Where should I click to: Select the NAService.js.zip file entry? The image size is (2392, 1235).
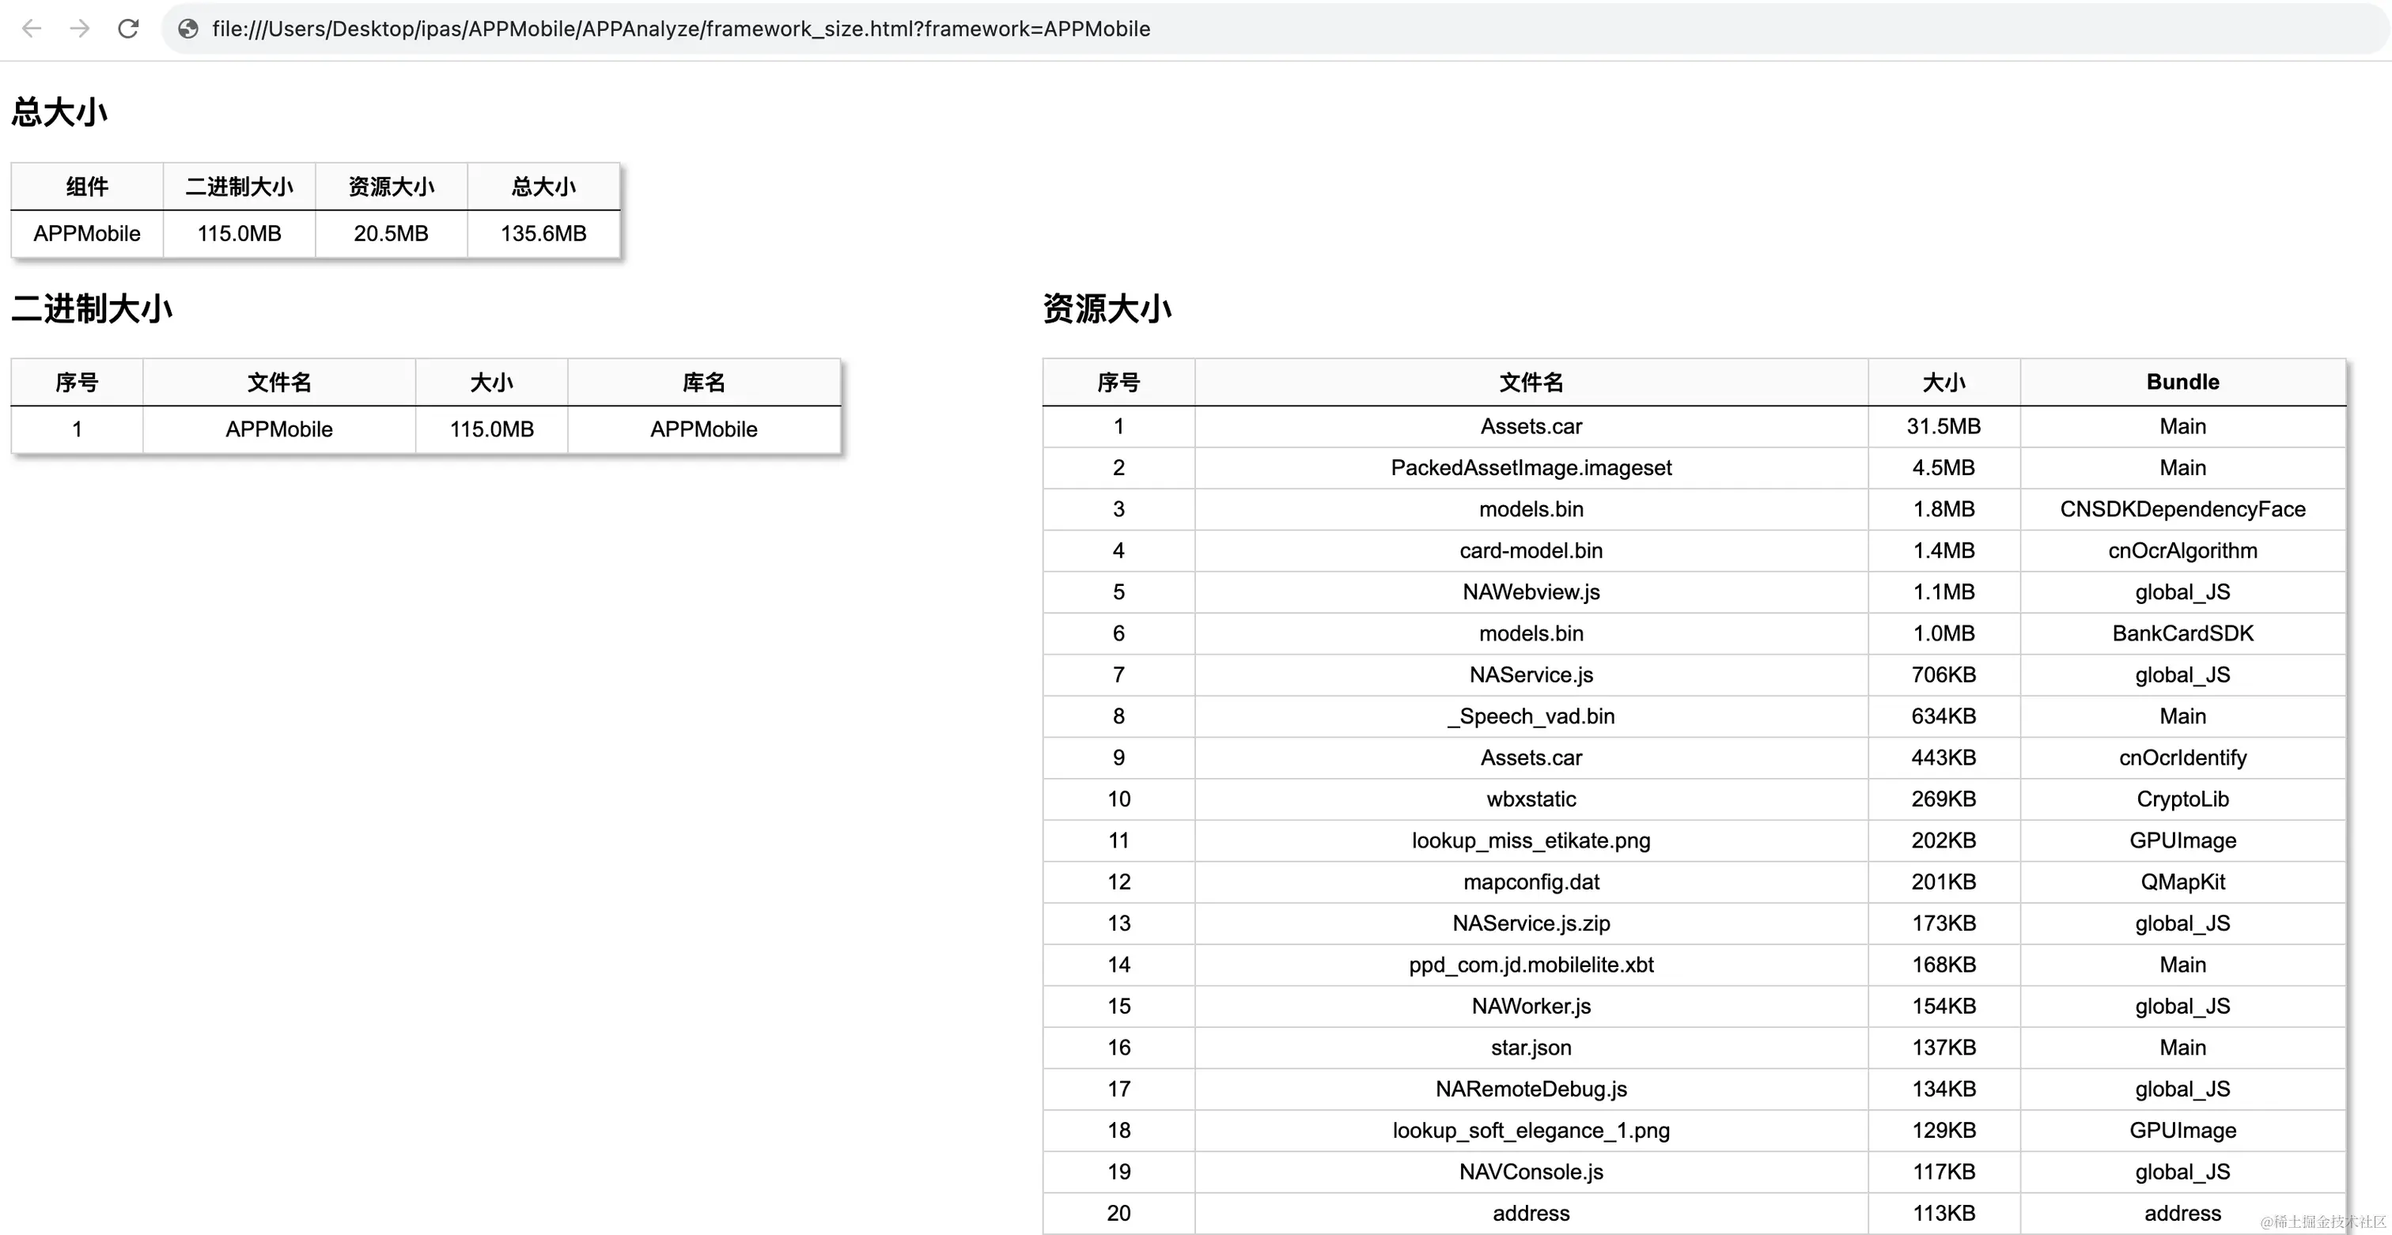tap(1531, 923)
